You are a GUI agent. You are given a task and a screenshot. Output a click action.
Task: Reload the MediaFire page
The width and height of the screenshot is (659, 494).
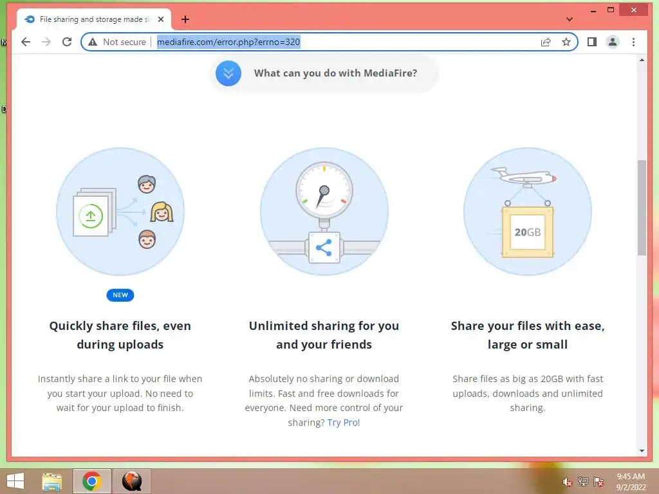pos(67,42)
